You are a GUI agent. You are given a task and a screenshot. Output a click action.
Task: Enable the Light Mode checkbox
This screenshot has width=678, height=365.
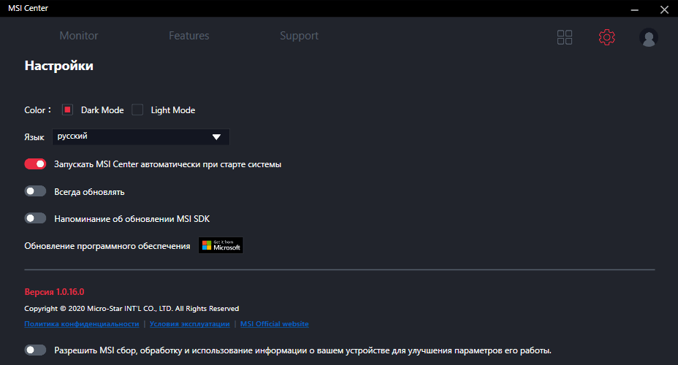138,110
